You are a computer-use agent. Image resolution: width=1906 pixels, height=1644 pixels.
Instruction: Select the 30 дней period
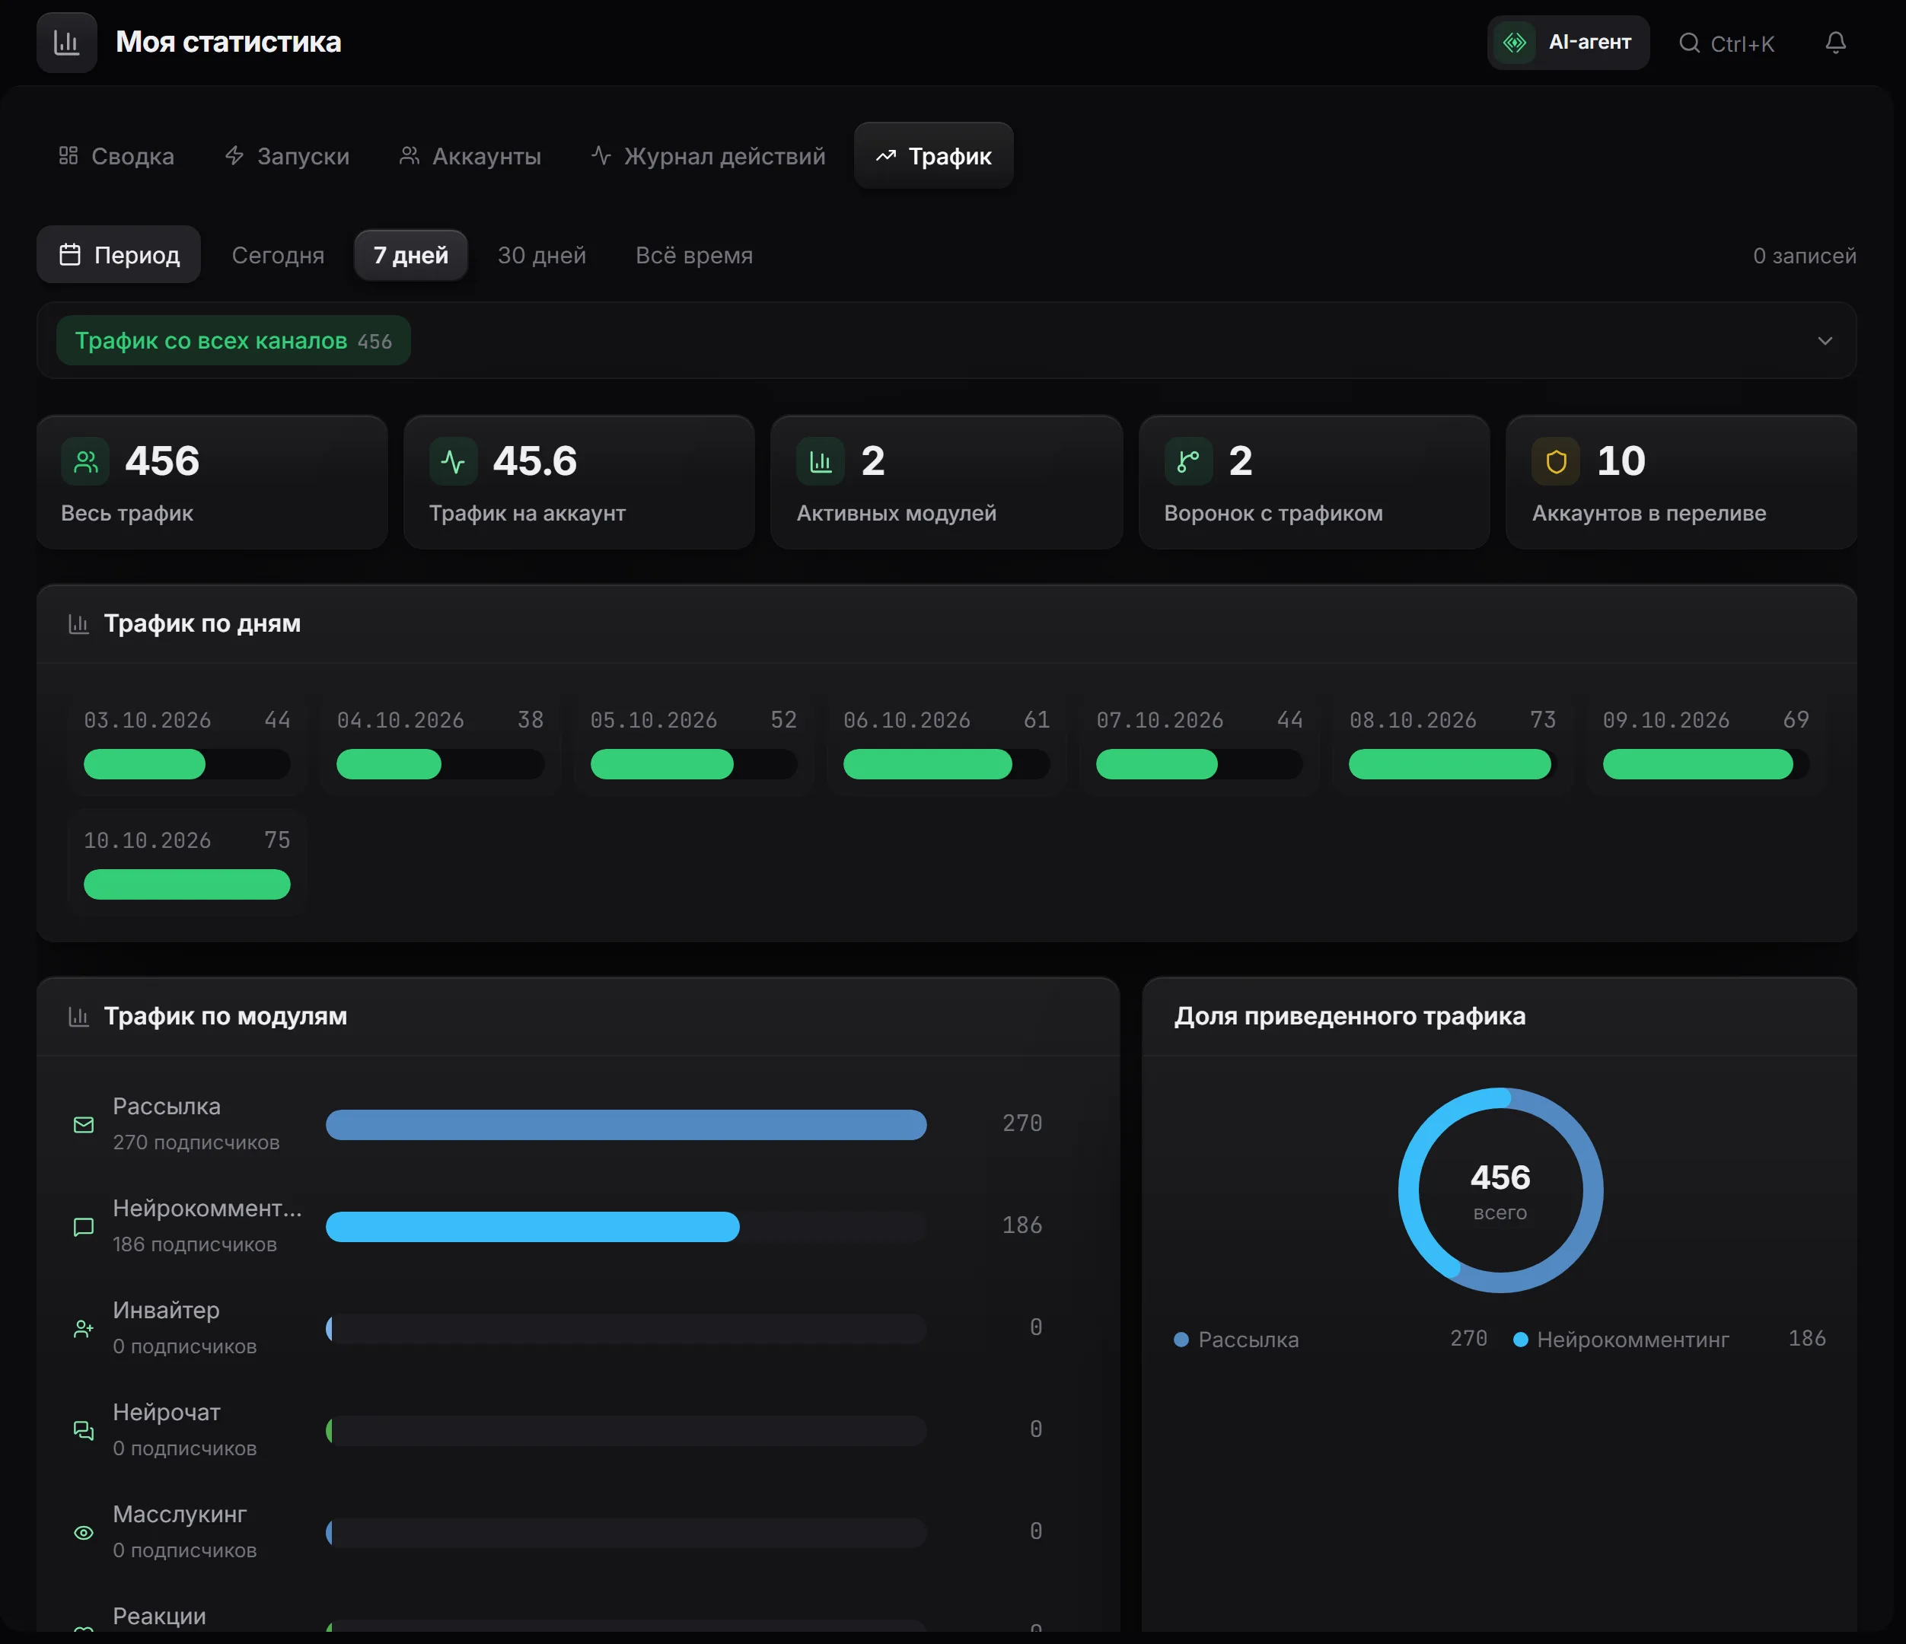542,256
